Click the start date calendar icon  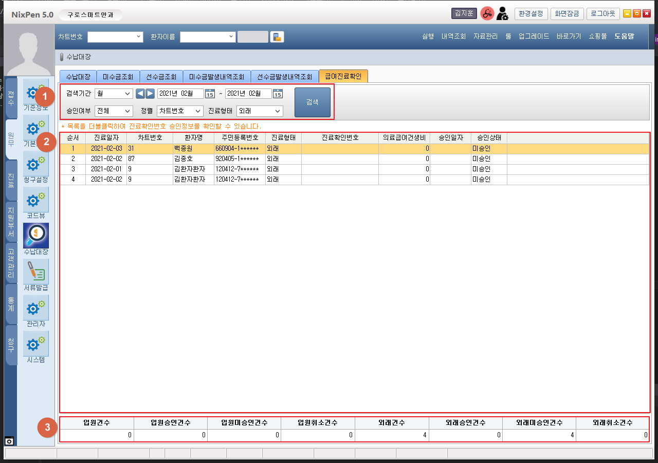coord(210,94)
